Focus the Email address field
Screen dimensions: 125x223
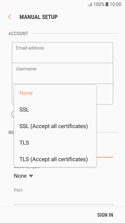[62, 53]
